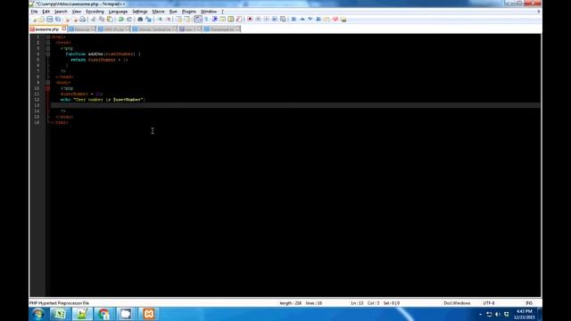The image size is (571, 321).
Task: Click the Print toolbar icon
Action: coord(83,20)
